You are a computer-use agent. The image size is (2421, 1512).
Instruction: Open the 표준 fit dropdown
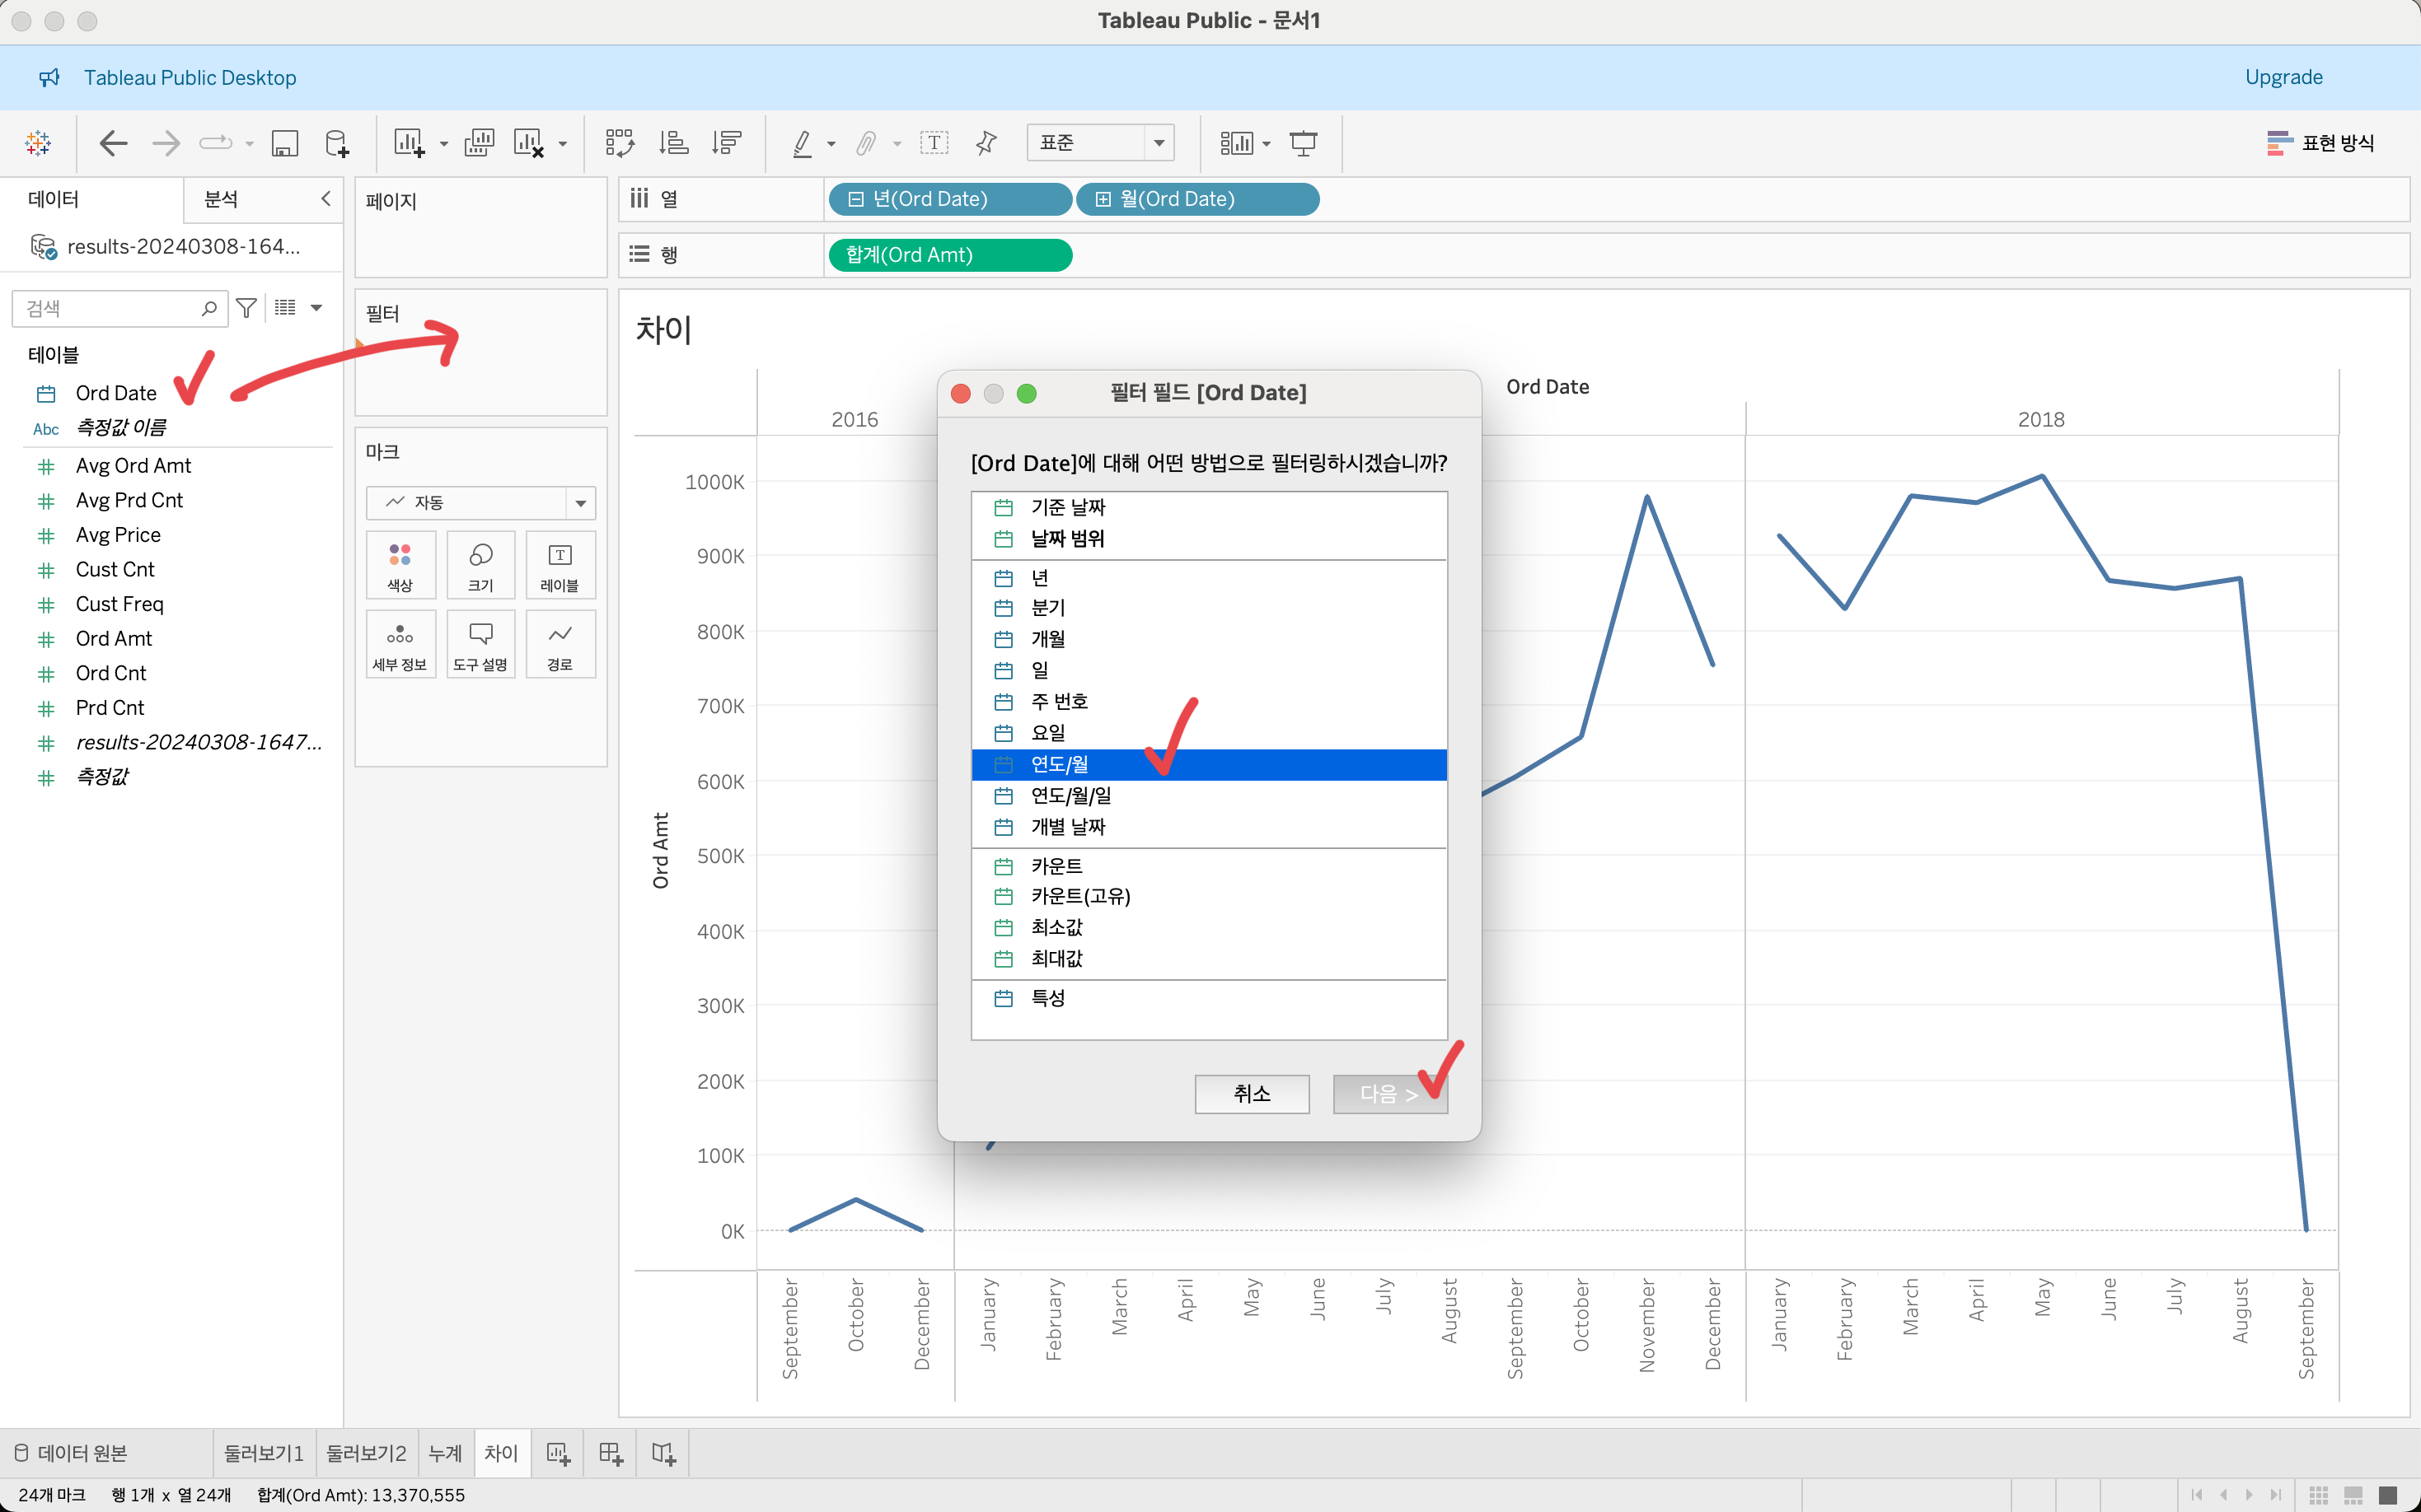pyautogui.click(x=1159, y=143)
